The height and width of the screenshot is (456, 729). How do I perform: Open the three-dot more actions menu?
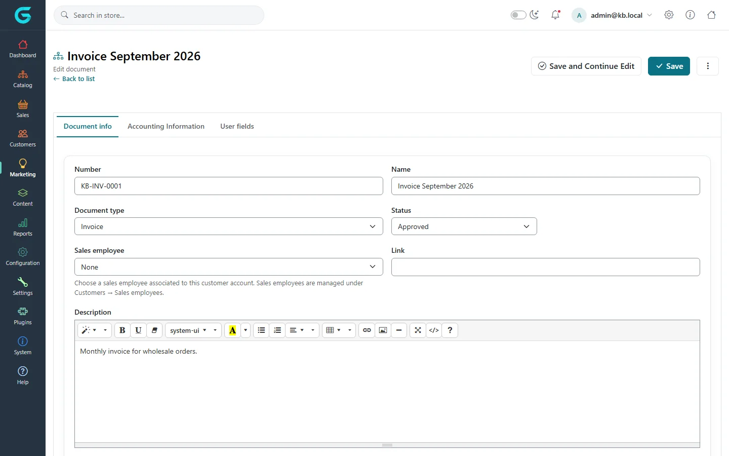pyautogui.click(x=708, y=66)
